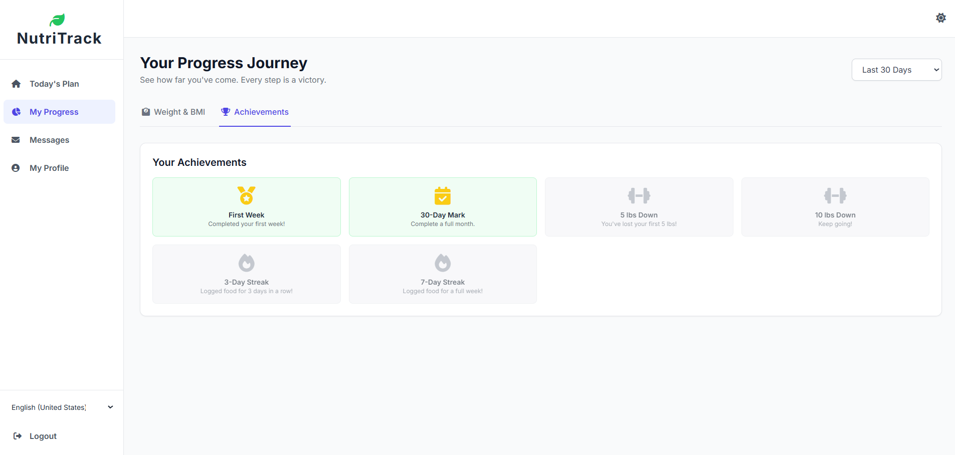Select My Progress in the sidebar
Viewport: 955px width, 455px height.
[54, 112]
